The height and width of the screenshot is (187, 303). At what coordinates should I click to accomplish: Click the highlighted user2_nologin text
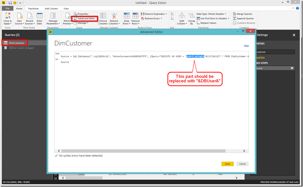(x=195, y=56)
